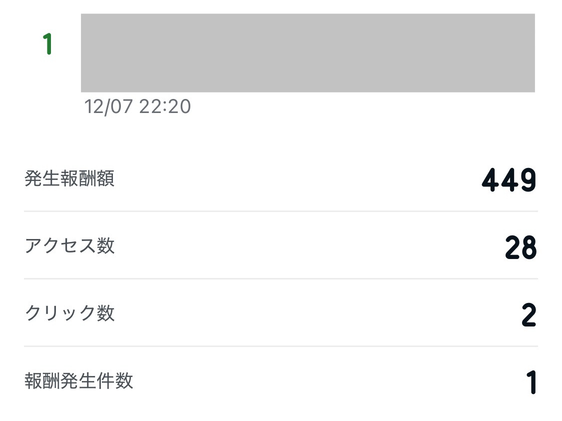Click the leading 4 of 449

pyautogui.click(x=491, y=180)
